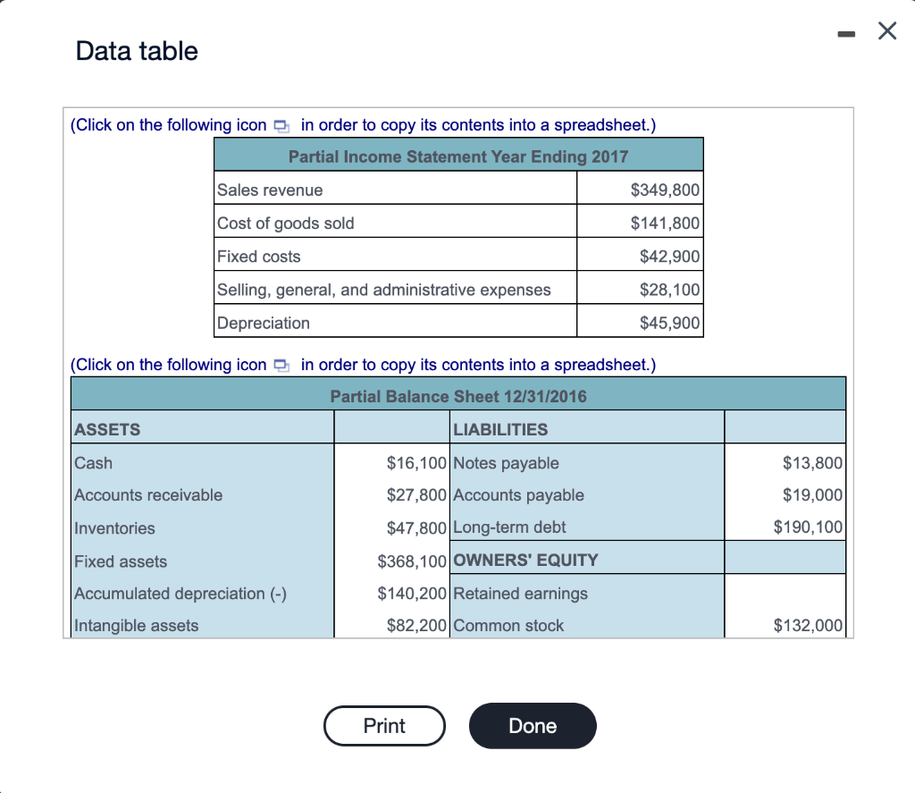Image resolution: width=915 pixels, height=793 pixels.
Task: Click the Accounts receivable cell
Action: (147, 494)
